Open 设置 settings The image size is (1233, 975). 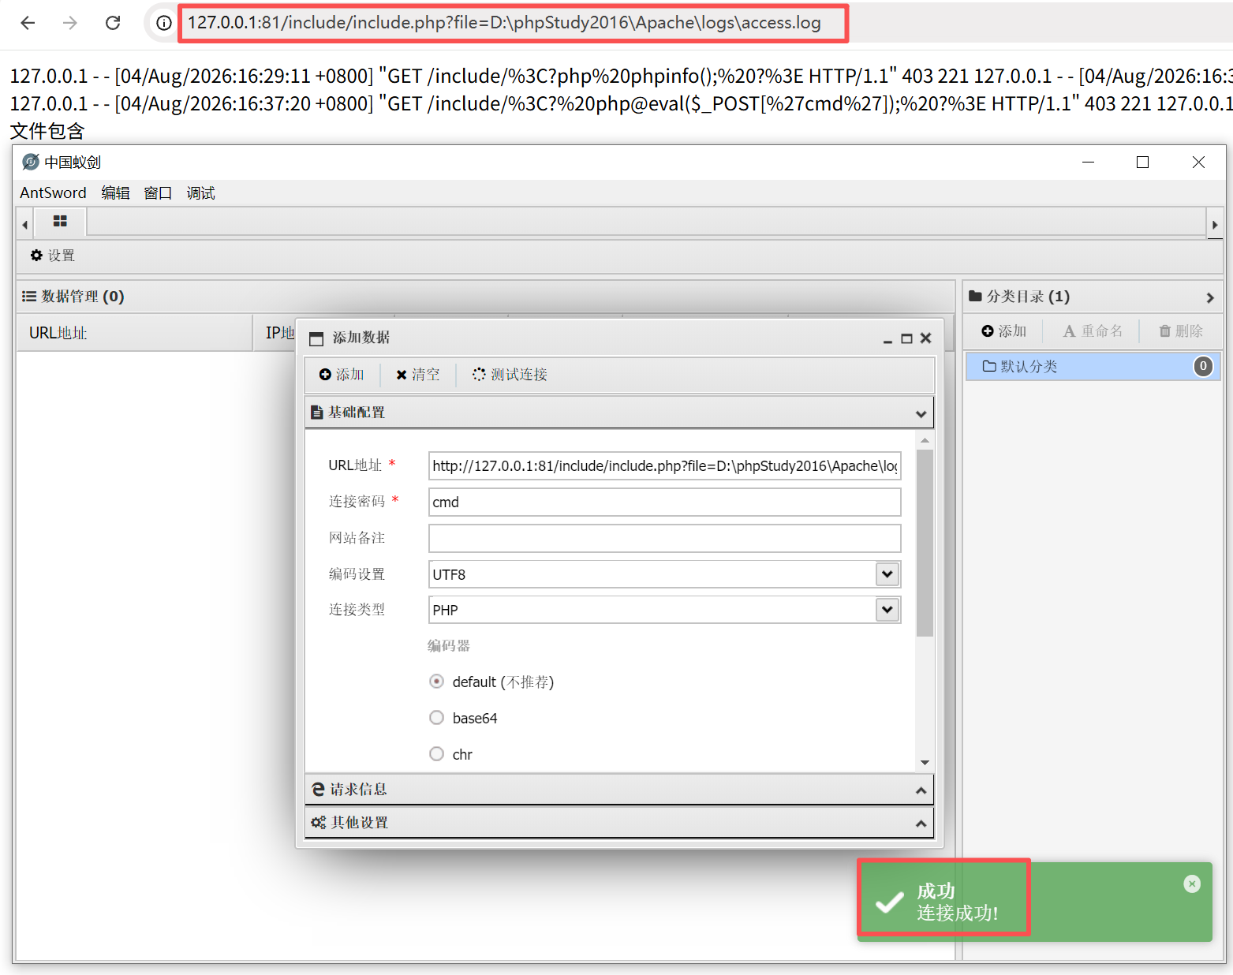coord(53,256)
